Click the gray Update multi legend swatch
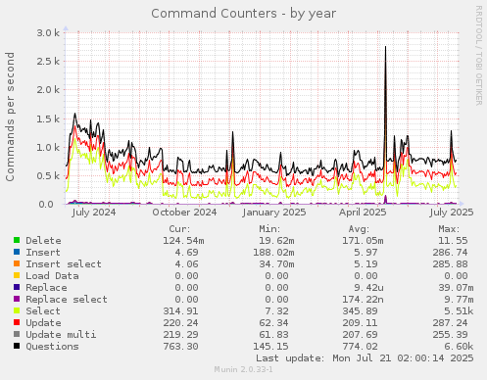The width and height of the screenshot is (487, 380). 17,334
